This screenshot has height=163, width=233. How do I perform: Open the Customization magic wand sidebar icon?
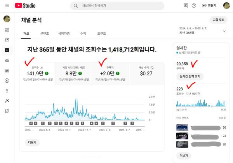point(7,101)
